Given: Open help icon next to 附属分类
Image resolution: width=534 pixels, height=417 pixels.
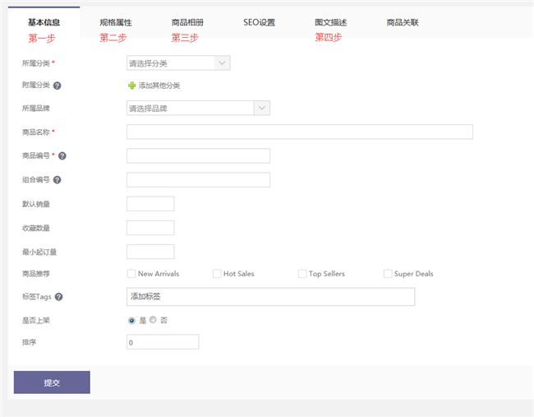Looking at the screenshot, I should 58,86.
